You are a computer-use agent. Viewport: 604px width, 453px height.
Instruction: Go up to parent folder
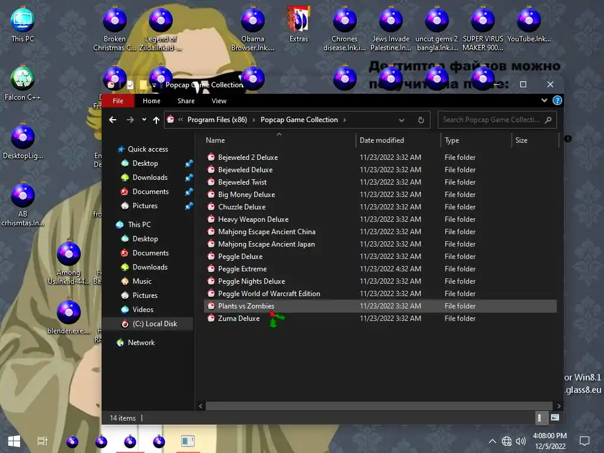tap(156, 120)
